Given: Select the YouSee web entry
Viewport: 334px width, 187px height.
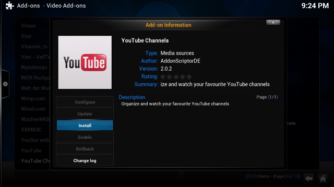Looking at the screenshot, I should (x=35, y=140).
